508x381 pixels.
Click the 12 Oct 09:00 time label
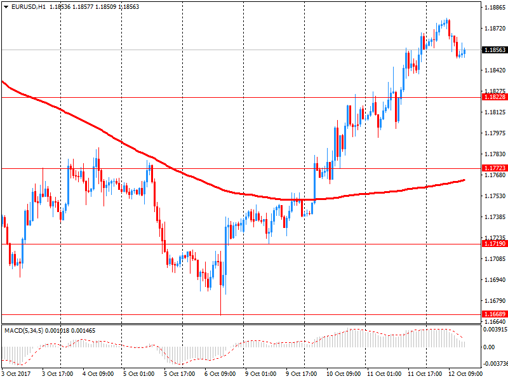pos(465,373)
